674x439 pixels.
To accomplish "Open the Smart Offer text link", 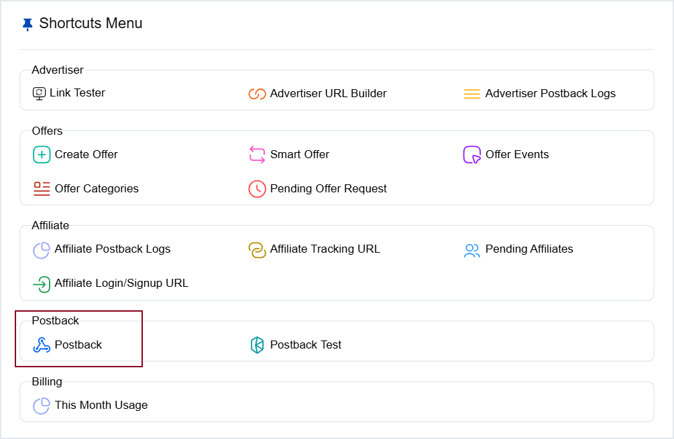I will 299,155.
